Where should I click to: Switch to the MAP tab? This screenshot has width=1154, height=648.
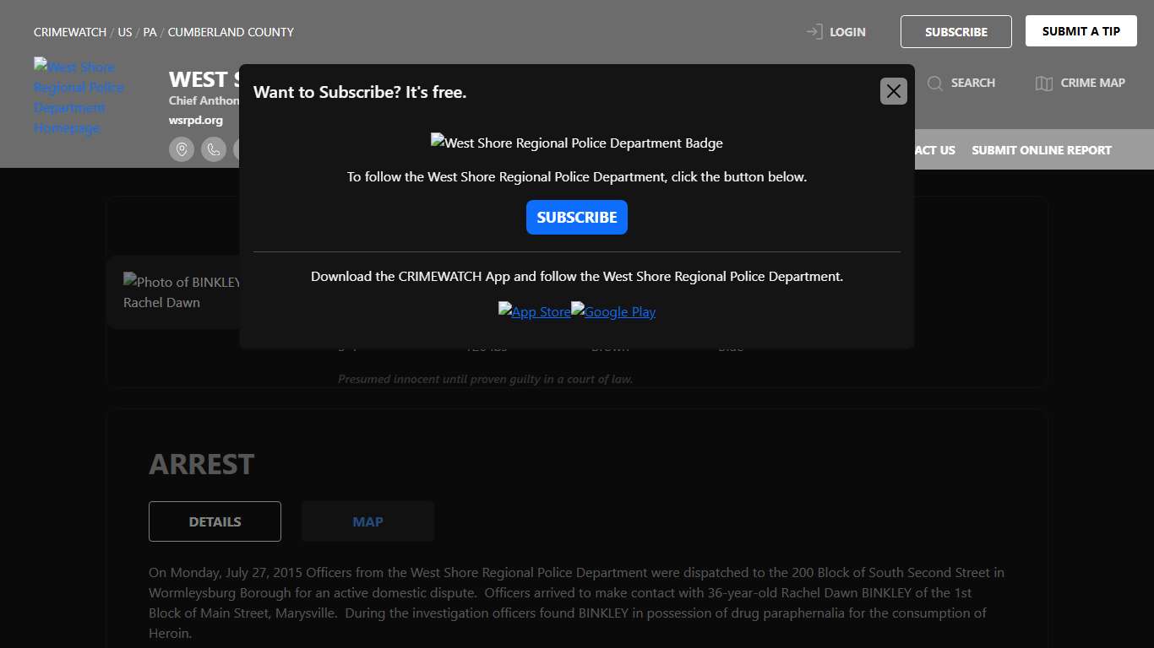367,521
